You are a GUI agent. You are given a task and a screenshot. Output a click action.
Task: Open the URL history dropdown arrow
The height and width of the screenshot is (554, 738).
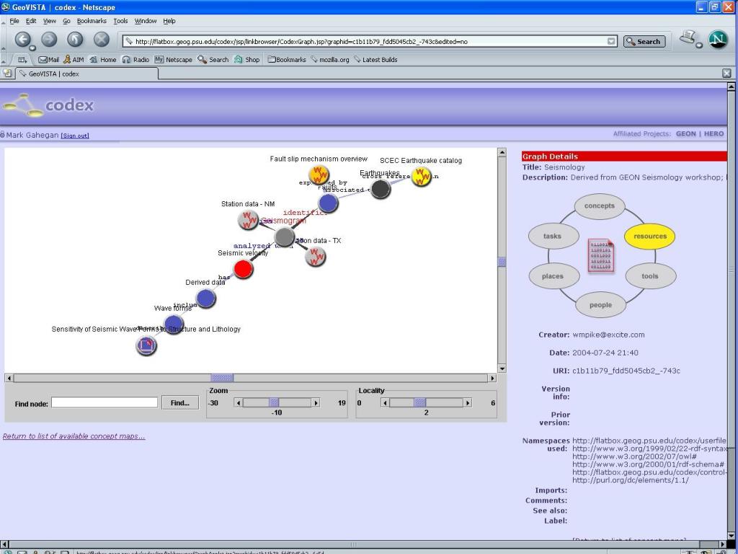tap(611, 41)
